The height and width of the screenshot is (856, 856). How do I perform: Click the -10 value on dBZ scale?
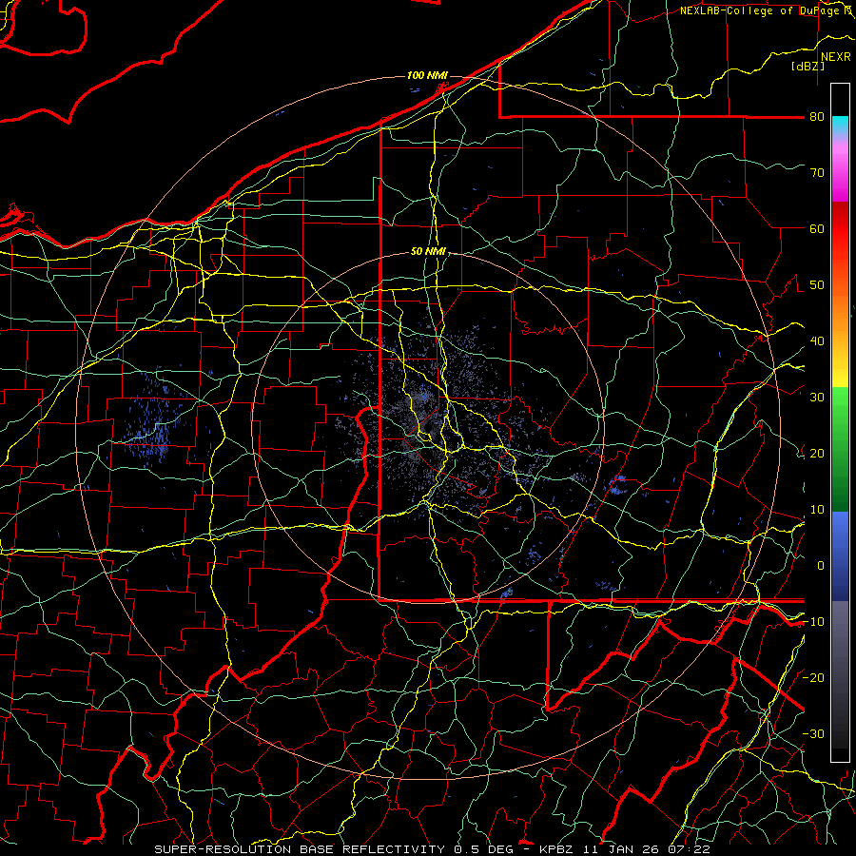pyautogui.click(x=813, y=622)
